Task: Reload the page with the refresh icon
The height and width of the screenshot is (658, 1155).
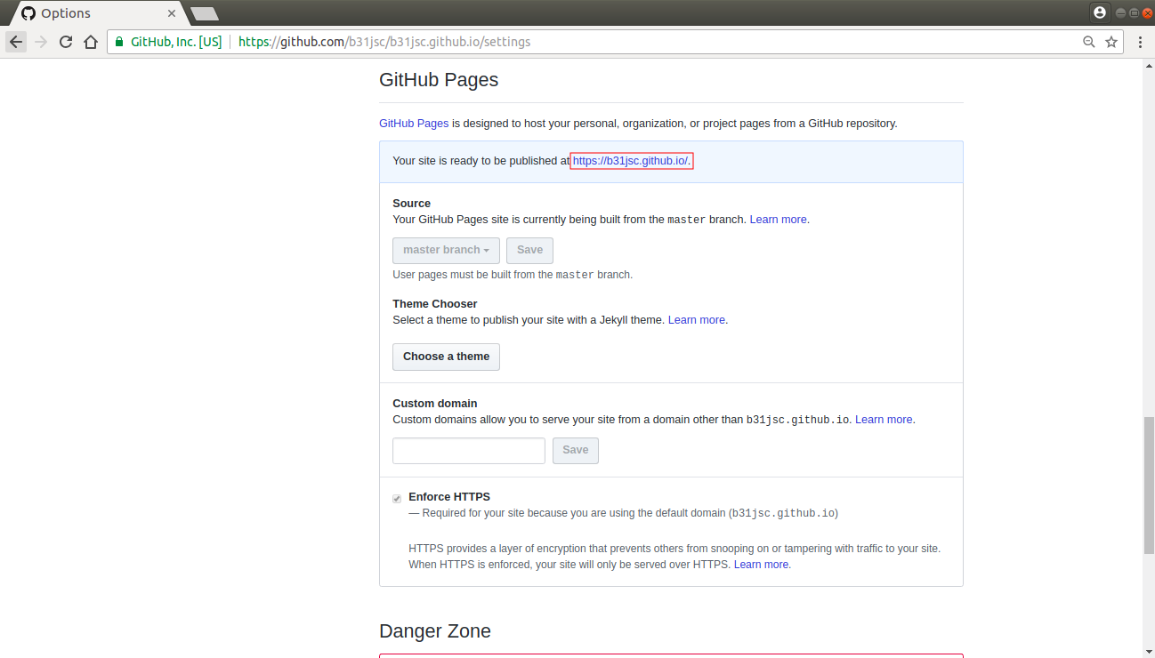Action: [x=66, y=42]
